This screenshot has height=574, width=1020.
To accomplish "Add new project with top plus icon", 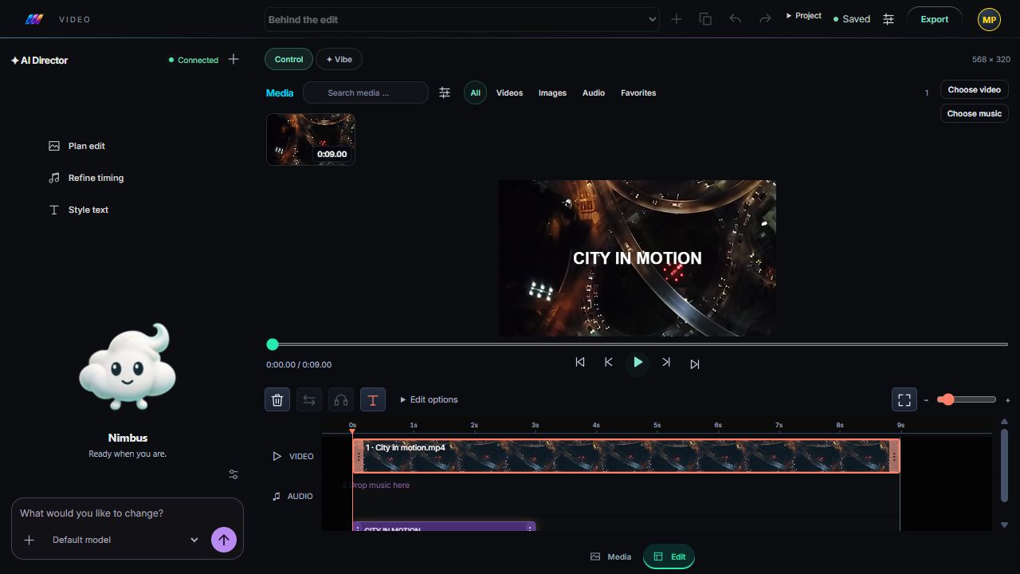I will 677,19.
